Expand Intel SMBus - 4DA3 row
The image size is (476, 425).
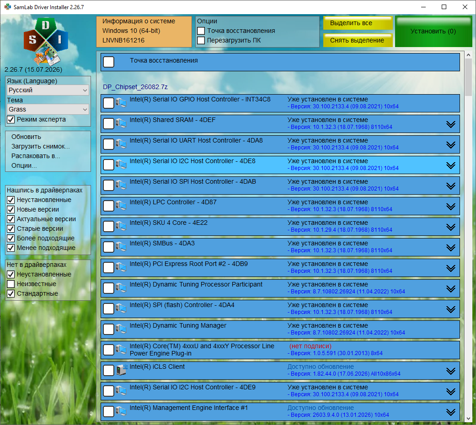pos(451,248)
